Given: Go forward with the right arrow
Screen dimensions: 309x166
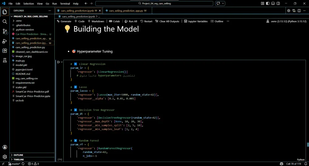Looking at the screenshot, I should point(91,3).
